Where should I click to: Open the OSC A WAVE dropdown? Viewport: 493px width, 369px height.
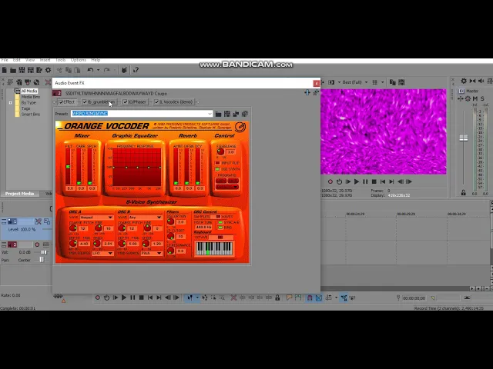(x=110, y=217)
